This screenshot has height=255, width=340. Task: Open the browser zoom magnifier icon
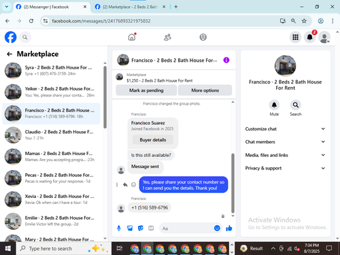[293, 21]
